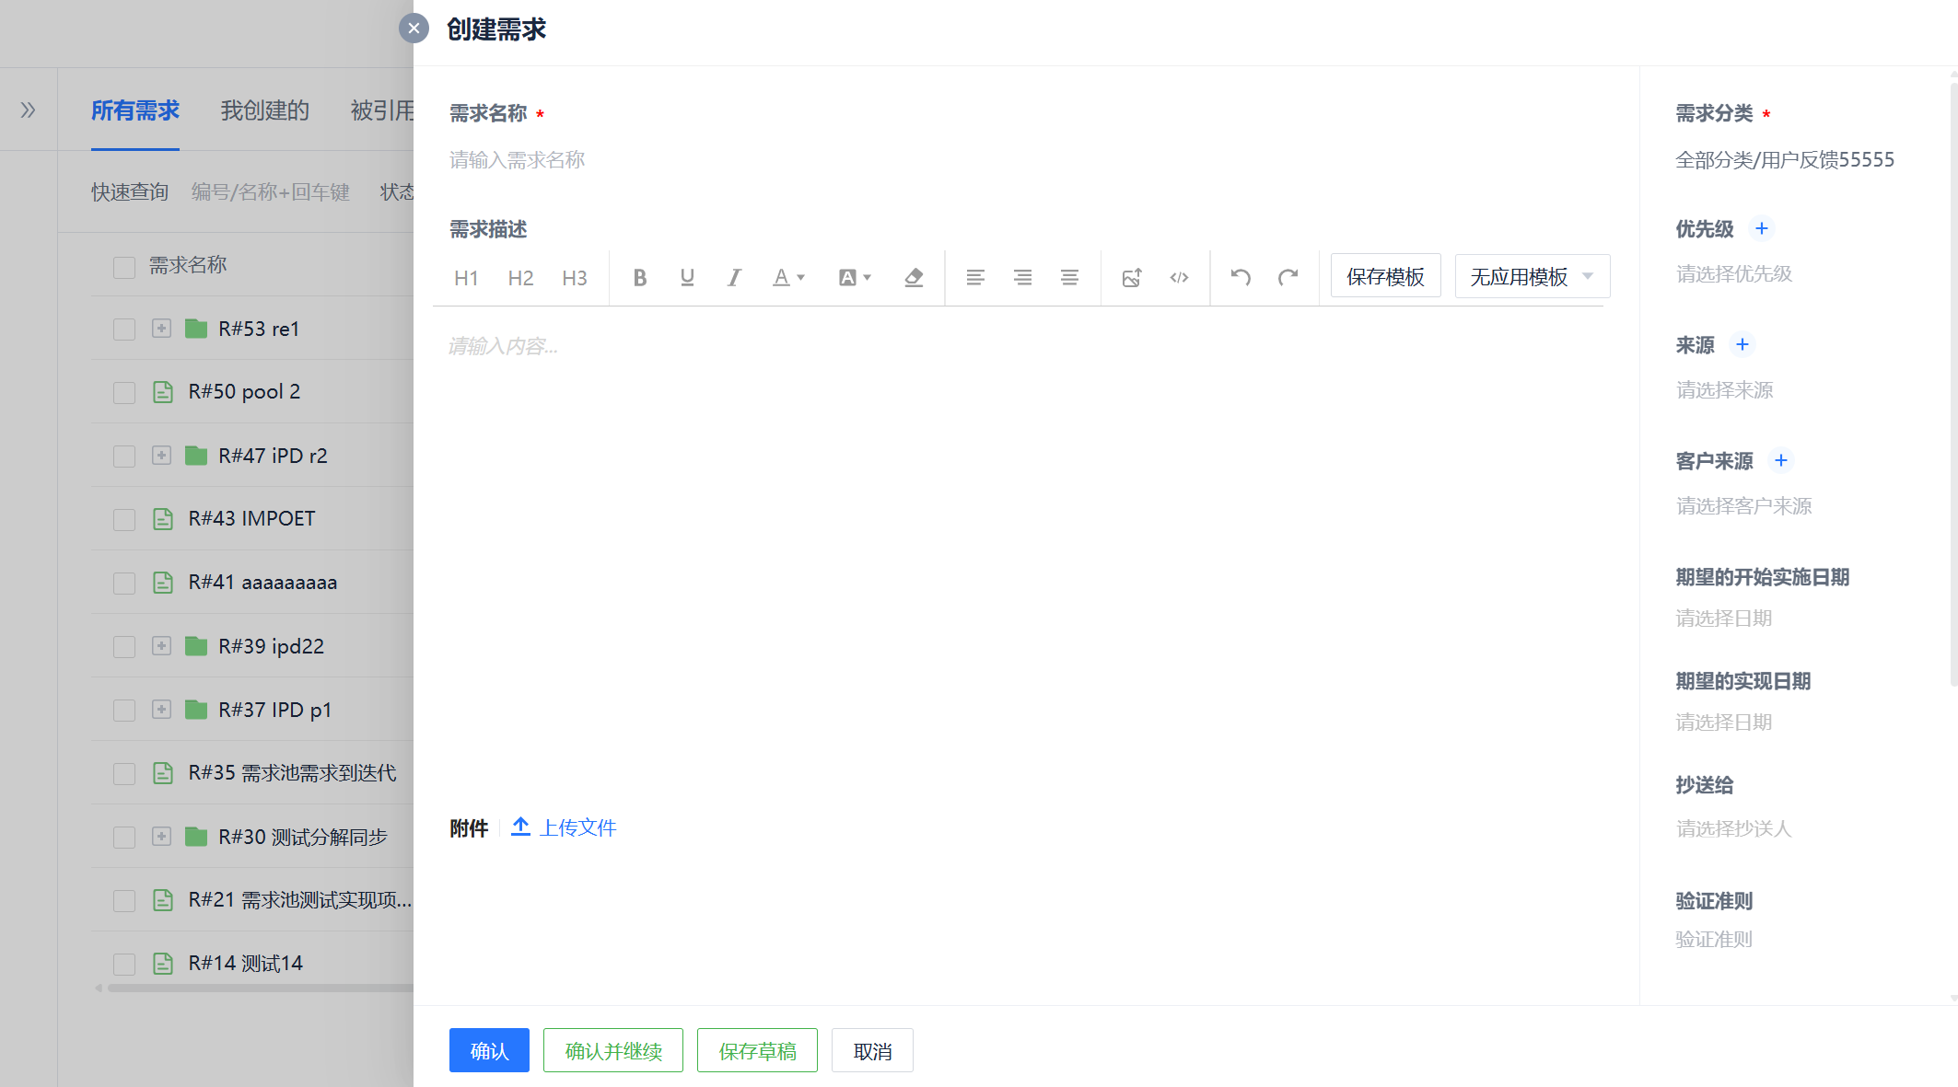Click the redo icon in the editor toolbar
The height and width of the screenshot is (1087, 1958).
(1288, 276)
